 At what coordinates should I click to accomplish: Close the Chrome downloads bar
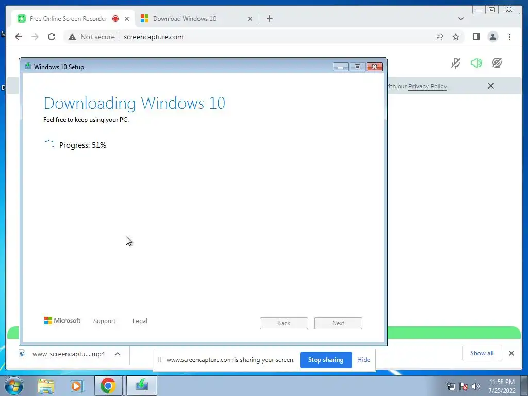click(511, 353)
